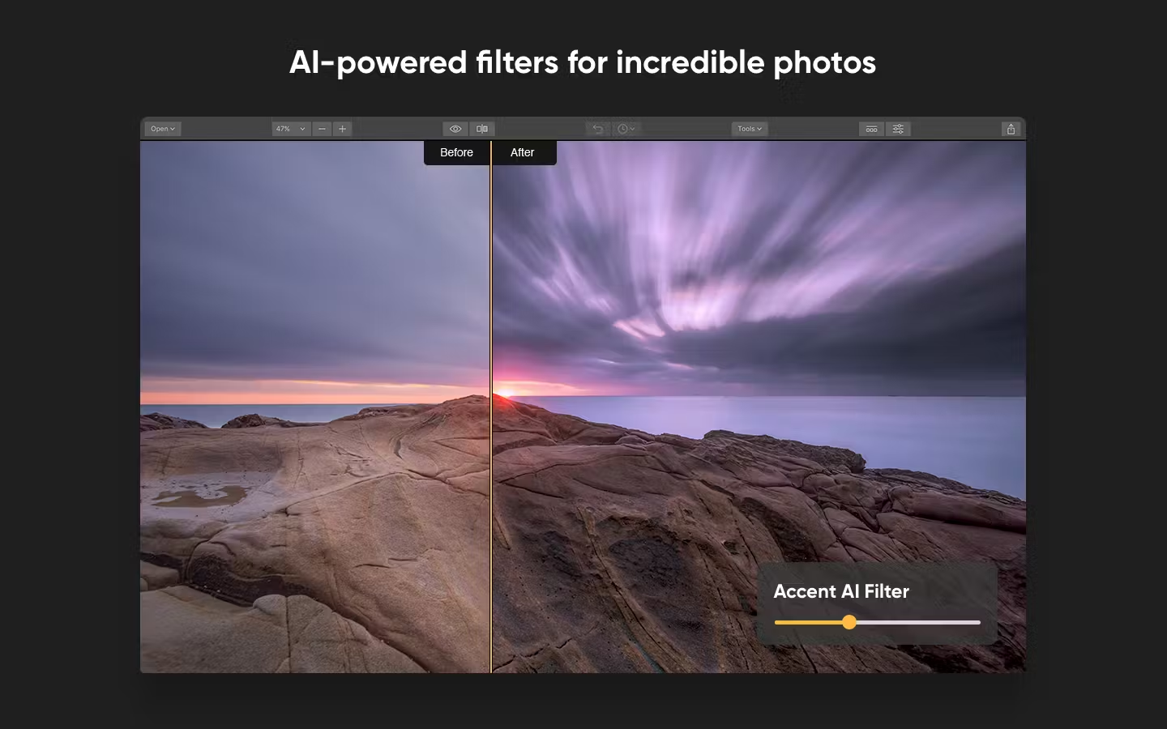Click the Accent AI Filter slider handle

849,622
